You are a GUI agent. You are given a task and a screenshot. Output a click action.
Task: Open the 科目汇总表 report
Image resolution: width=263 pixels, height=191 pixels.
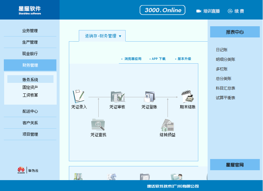pos(226,88)
